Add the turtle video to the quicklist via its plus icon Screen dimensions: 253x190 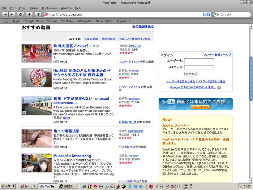point(24,145)
